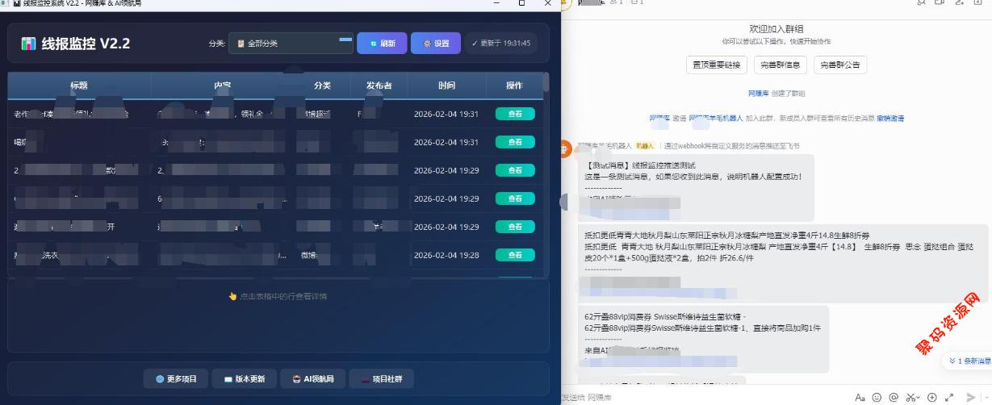The width and height of the screenshot is (992, 405).
Task: Click the 撤销邀请 link
Action: 890,119
